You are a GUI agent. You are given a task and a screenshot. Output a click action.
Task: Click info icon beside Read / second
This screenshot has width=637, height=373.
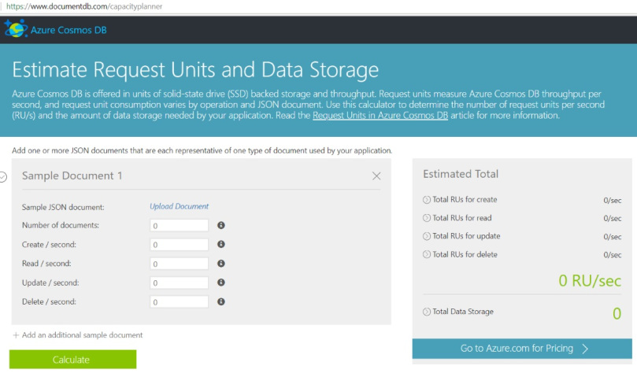[221, 264]
